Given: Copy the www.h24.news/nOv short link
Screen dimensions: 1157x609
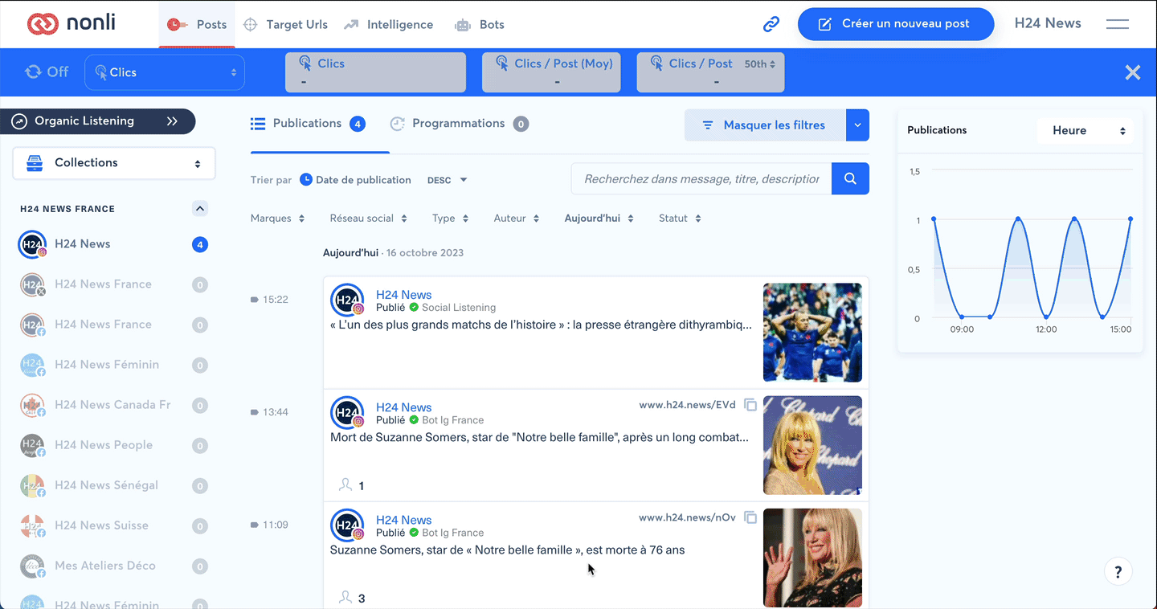Looking at the screenshot, I should coord(750,517).
